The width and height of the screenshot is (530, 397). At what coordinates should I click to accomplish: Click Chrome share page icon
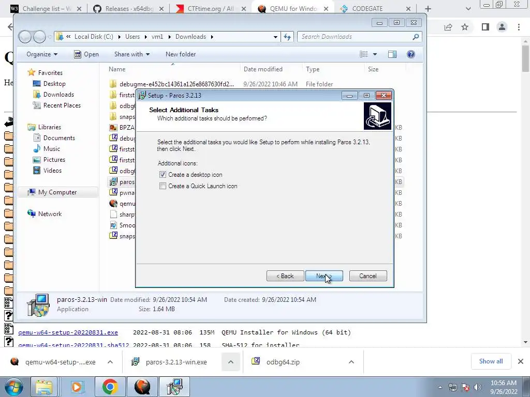pyautogui.click(x=448, y=27)
